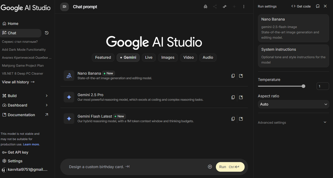The width and height of the screenshot is (333, 178).
Task: Open Nano Banana details icon
Action: pos(241,76)
